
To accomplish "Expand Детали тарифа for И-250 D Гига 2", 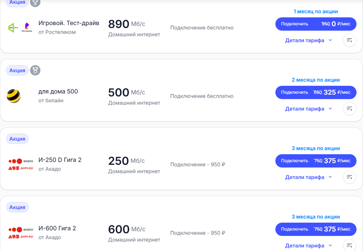I will 306,177.
